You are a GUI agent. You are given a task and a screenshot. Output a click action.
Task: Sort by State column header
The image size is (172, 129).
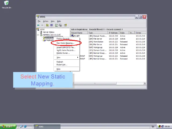click(x=124, y=33)
